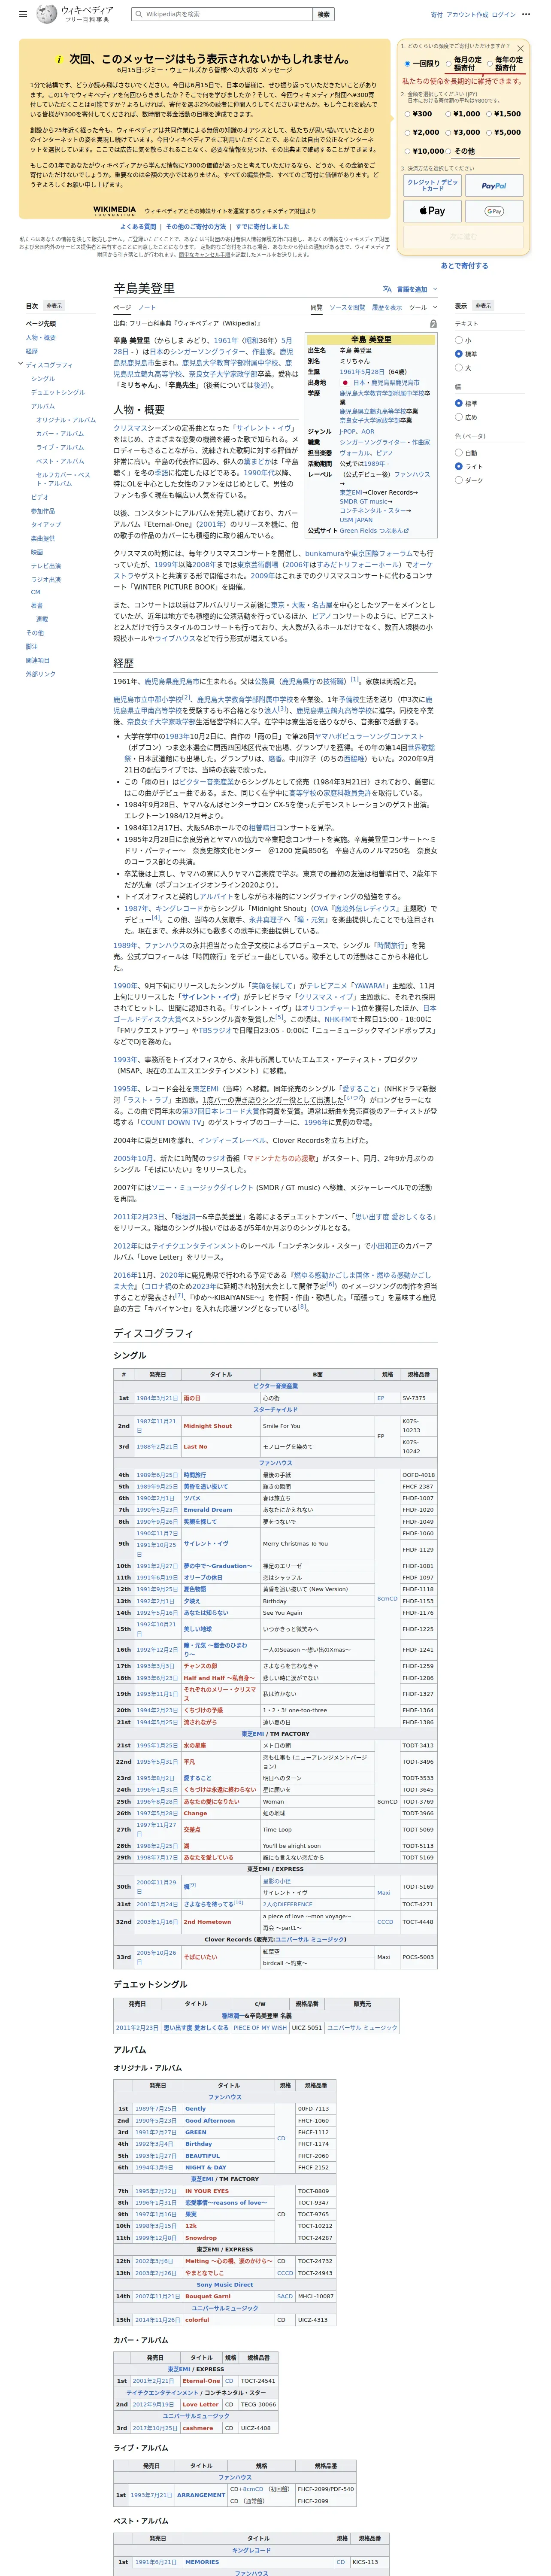Hide the appearance panel (非表示)

(x=483, y=306)
